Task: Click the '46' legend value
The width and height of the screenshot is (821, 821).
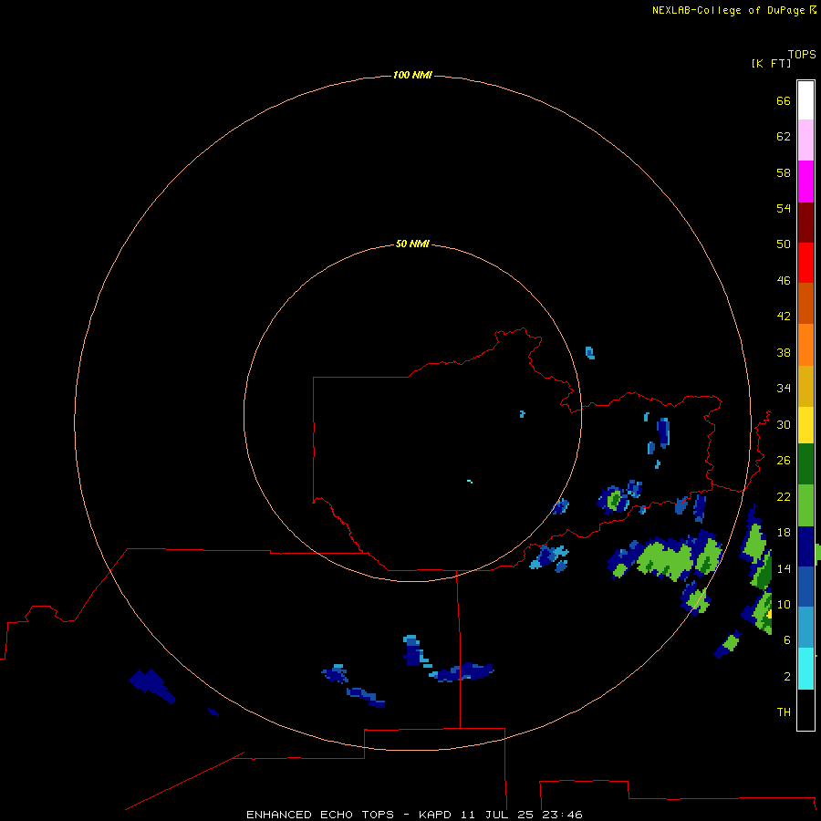Action: [784, 281]
